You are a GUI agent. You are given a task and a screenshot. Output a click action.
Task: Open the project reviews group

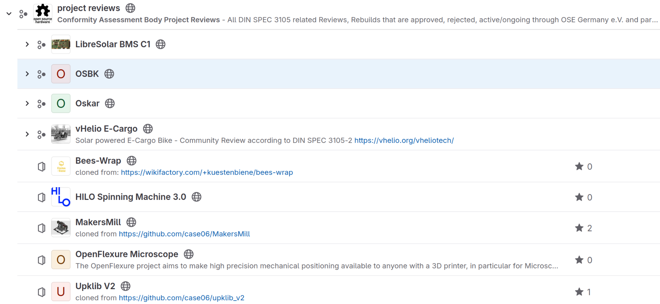(89, 8)
